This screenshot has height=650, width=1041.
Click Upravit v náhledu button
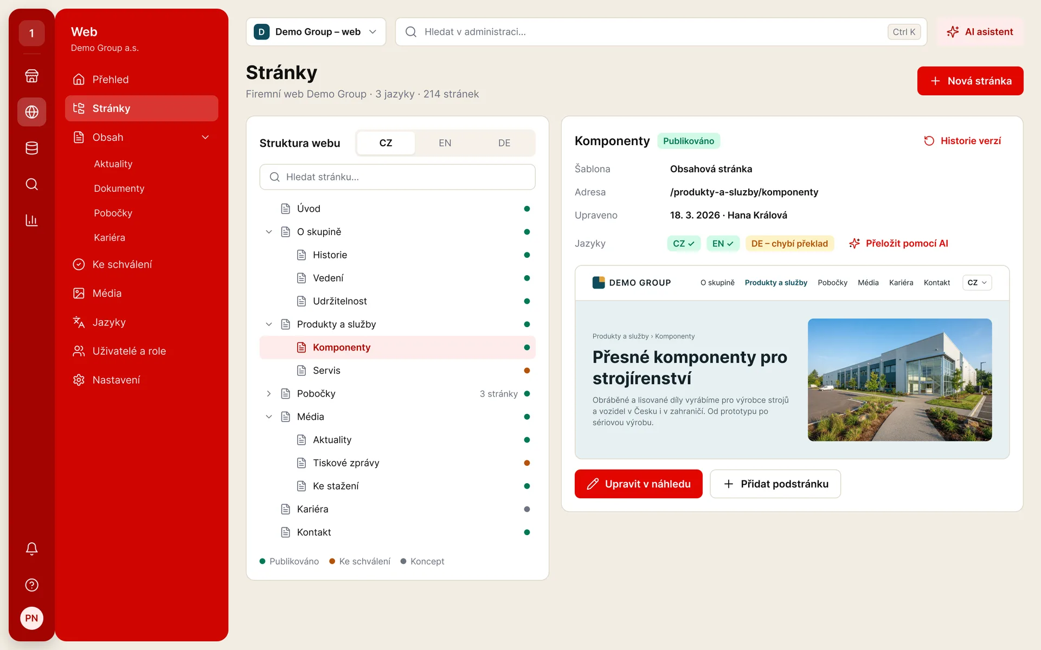click(x=638, y=484)
